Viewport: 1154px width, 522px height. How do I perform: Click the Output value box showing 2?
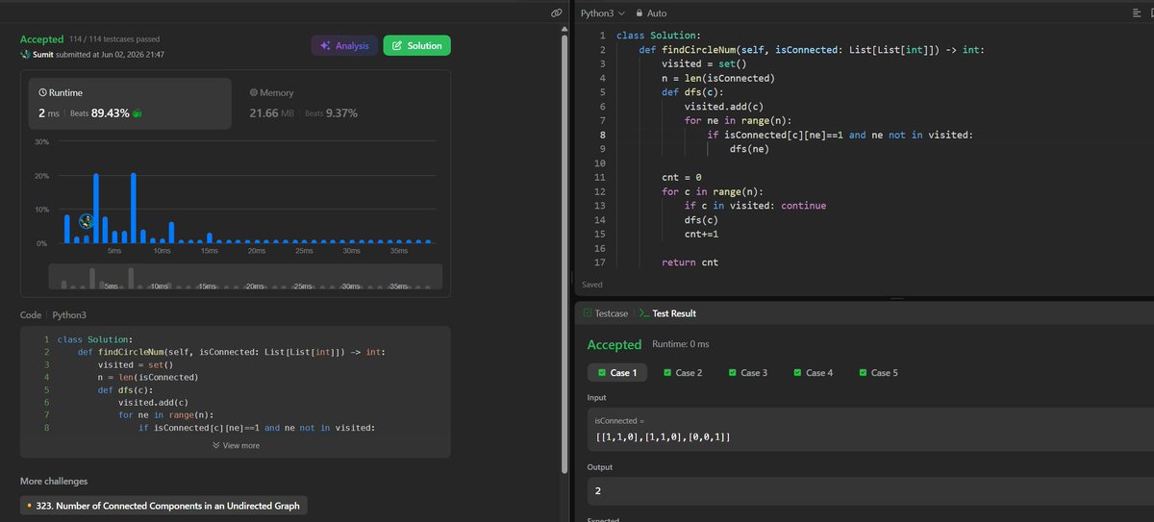[870, 490]
